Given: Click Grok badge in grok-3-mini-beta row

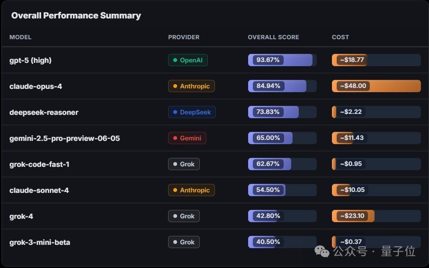Looking at the screenshot, I should point(184,242).
